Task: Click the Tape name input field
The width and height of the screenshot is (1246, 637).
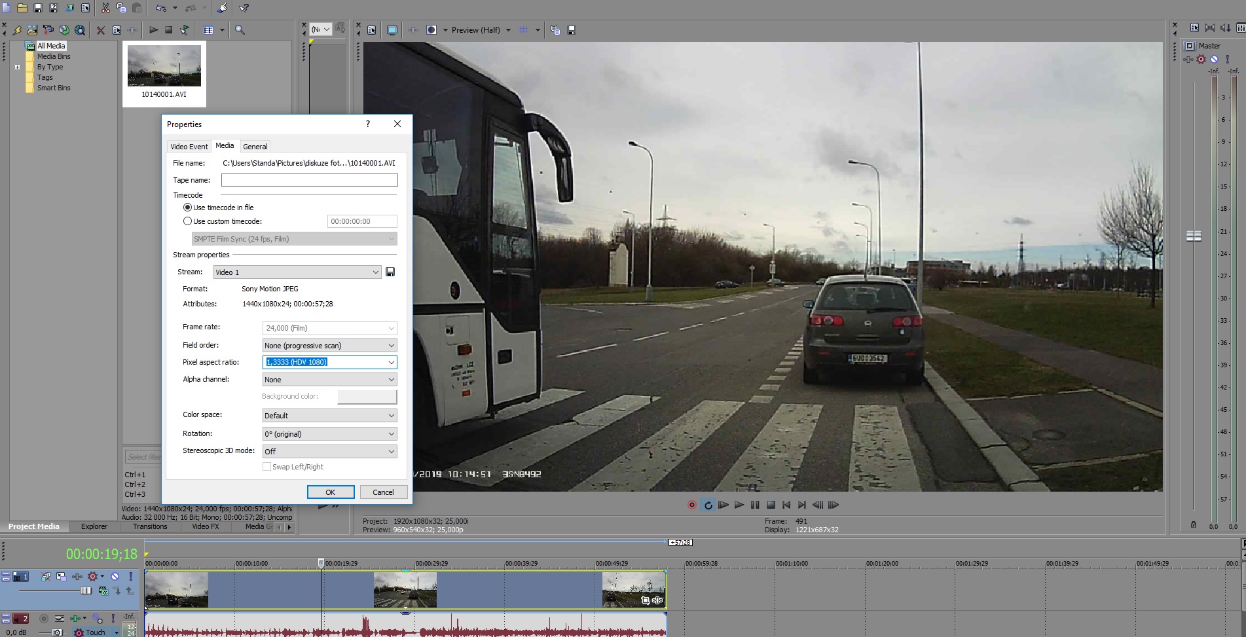Action: pyautogui.click(x=309, y=180)
